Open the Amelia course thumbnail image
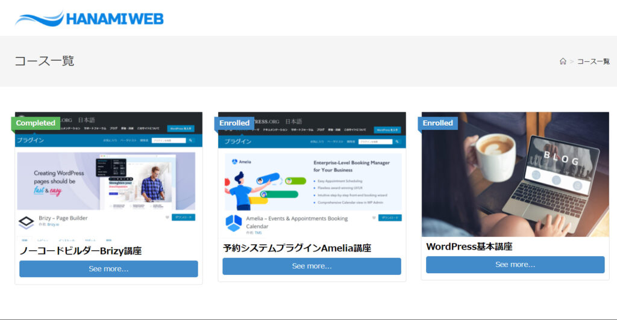This screenshot has width=617, height=320. (x=312, y=174)
